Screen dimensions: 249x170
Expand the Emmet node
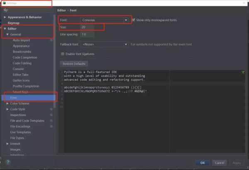point(7,143)
